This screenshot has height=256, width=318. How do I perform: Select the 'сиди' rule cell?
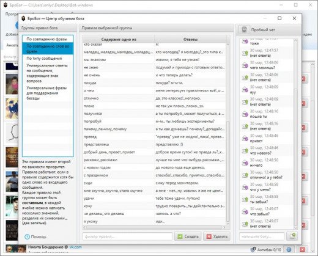point(119,183)
